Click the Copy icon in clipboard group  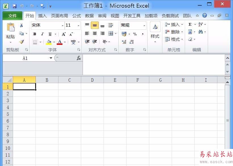point(22,33)
